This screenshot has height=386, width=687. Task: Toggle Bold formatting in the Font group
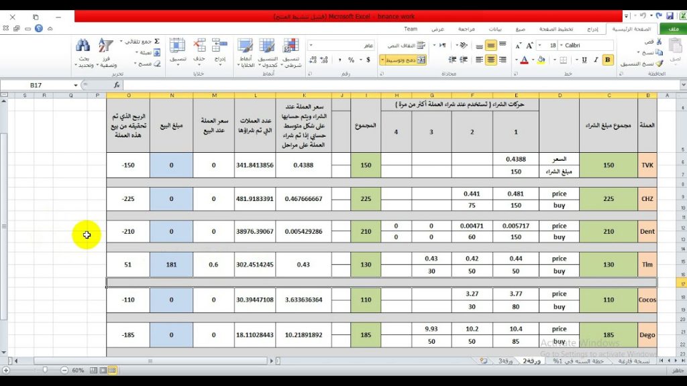tap(607, 60)
